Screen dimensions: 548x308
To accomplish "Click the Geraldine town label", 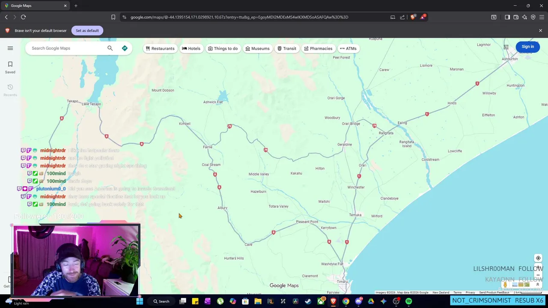I will click(x=345, y=145).
